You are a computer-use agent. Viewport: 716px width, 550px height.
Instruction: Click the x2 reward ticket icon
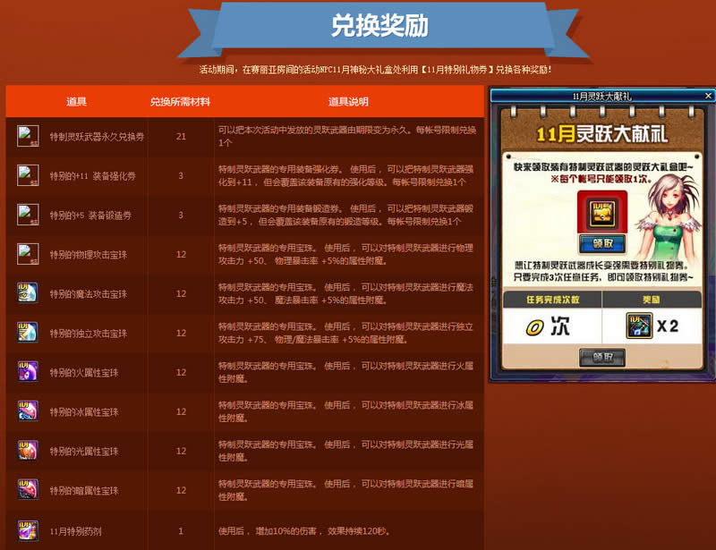click(x=637, y=325)
